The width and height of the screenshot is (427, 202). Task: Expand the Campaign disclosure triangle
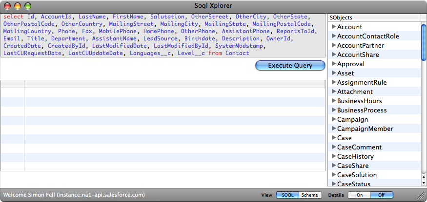click(x=334, y=119)
